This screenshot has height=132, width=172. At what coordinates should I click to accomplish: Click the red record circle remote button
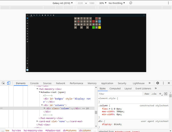click(78, 21)
